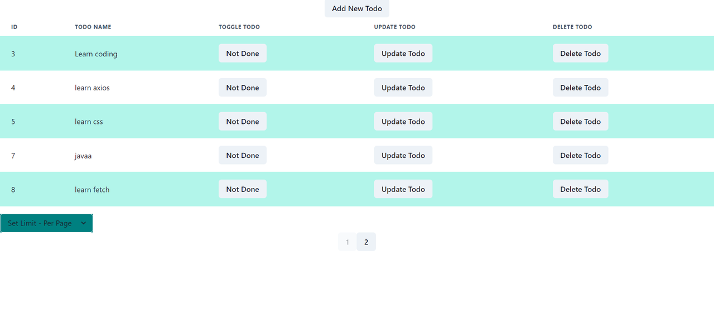Screen dimensions: 714x332
Task: Select the 'learn css' todo name
Action: pyautogui.click(x=89, y=122)
